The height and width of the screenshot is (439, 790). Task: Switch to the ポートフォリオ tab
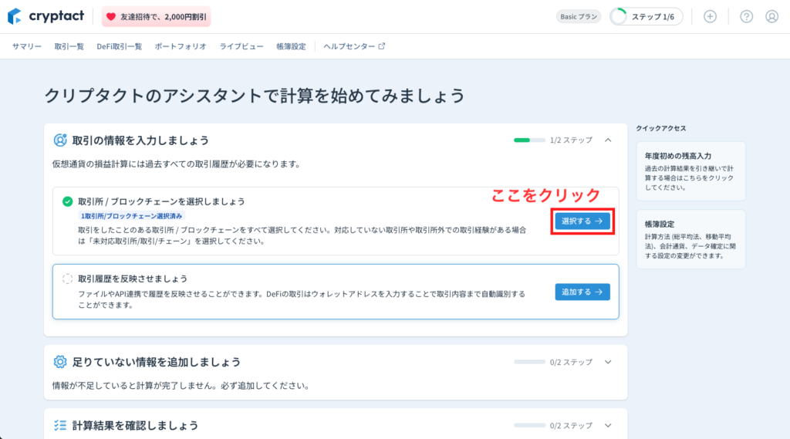pyautogui.click(x=181, y=46)
